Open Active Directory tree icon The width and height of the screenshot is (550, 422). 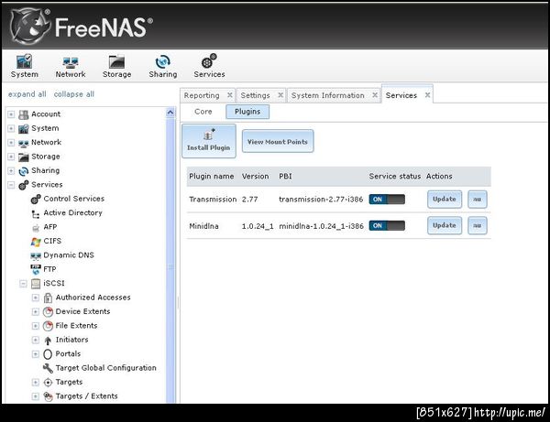click(36, 213)
